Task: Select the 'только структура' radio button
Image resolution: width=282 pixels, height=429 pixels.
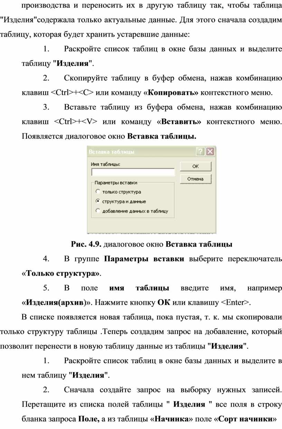Action: [98, 191]
